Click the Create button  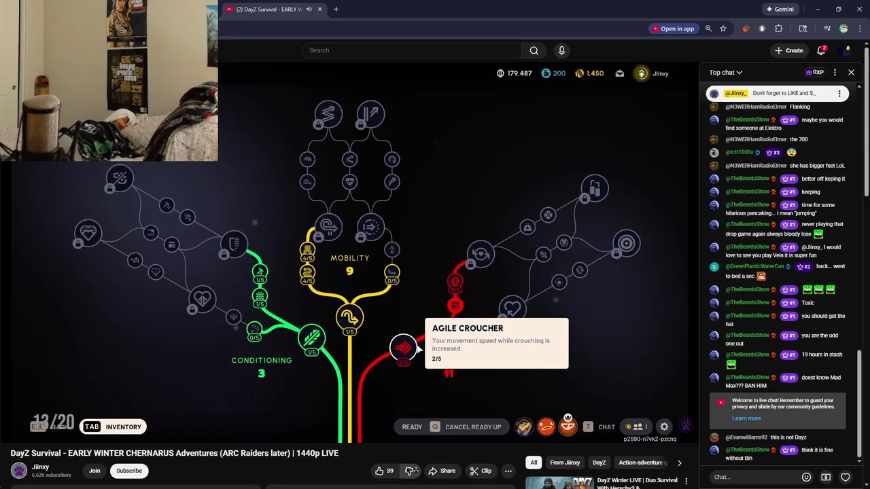[789, 50]
